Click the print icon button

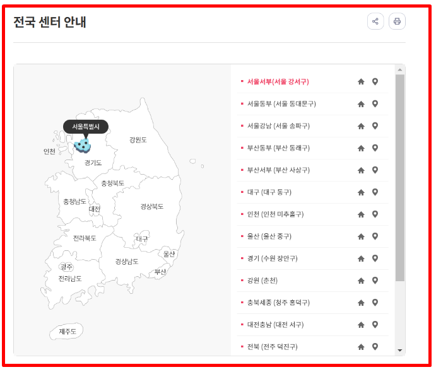point(397,21)
